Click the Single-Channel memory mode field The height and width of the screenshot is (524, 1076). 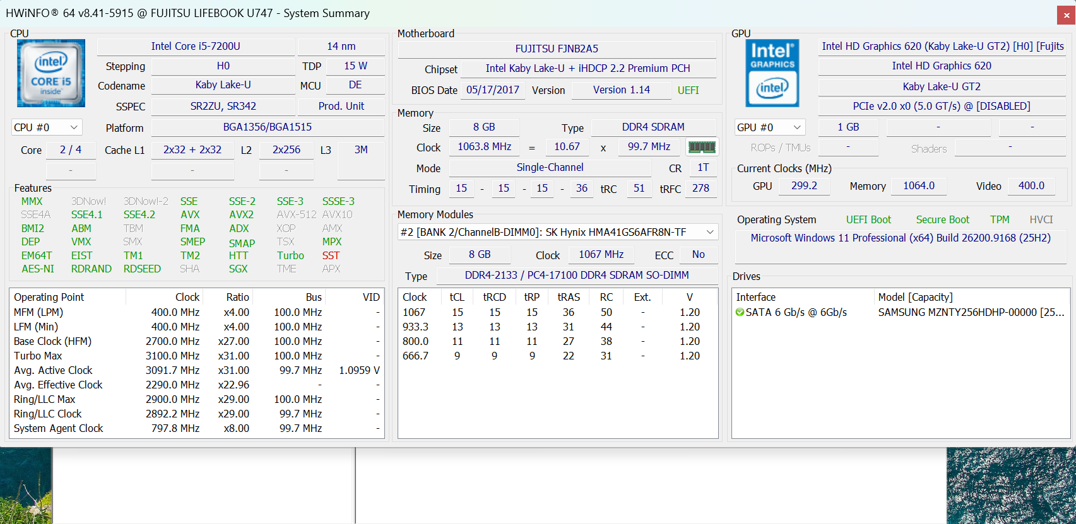(550, 167)
